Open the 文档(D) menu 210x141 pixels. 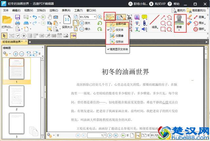tap(41, 10)
